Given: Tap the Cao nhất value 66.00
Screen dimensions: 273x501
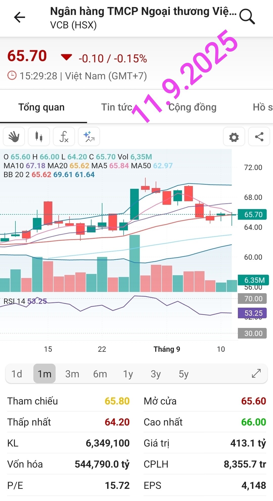Looking at the screenshot, I should click(x=254, y=422).
